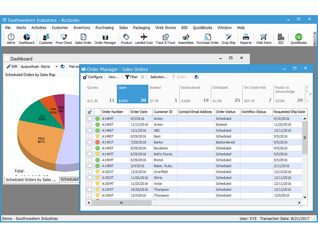Select the Open status tile

133,94
